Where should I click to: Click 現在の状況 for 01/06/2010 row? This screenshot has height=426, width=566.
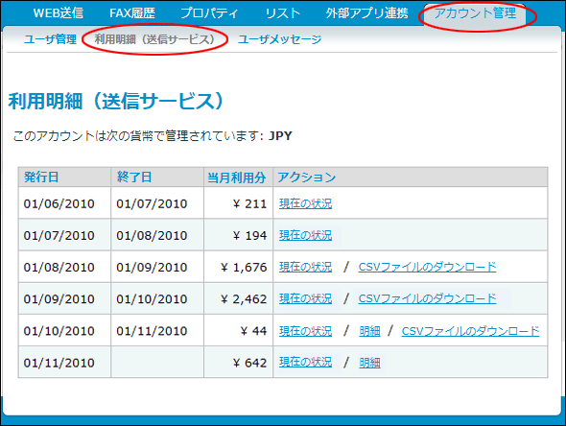(305, 203)
